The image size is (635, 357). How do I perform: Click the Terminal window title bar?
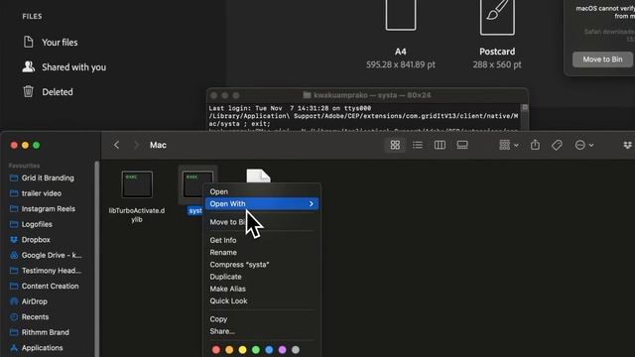pyautogui.click(x=367, y=95)
